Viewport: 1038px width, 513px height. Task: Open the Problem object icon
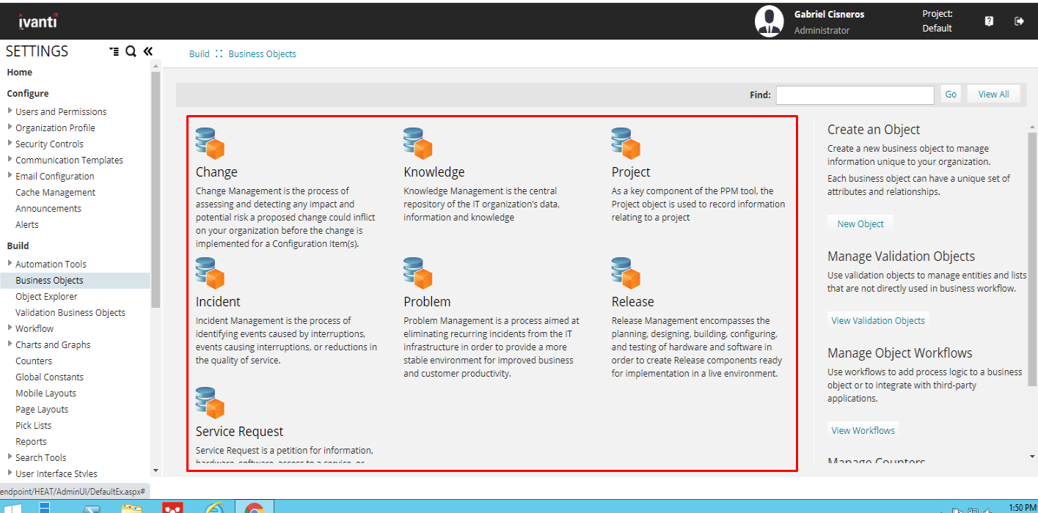point(418,273)
